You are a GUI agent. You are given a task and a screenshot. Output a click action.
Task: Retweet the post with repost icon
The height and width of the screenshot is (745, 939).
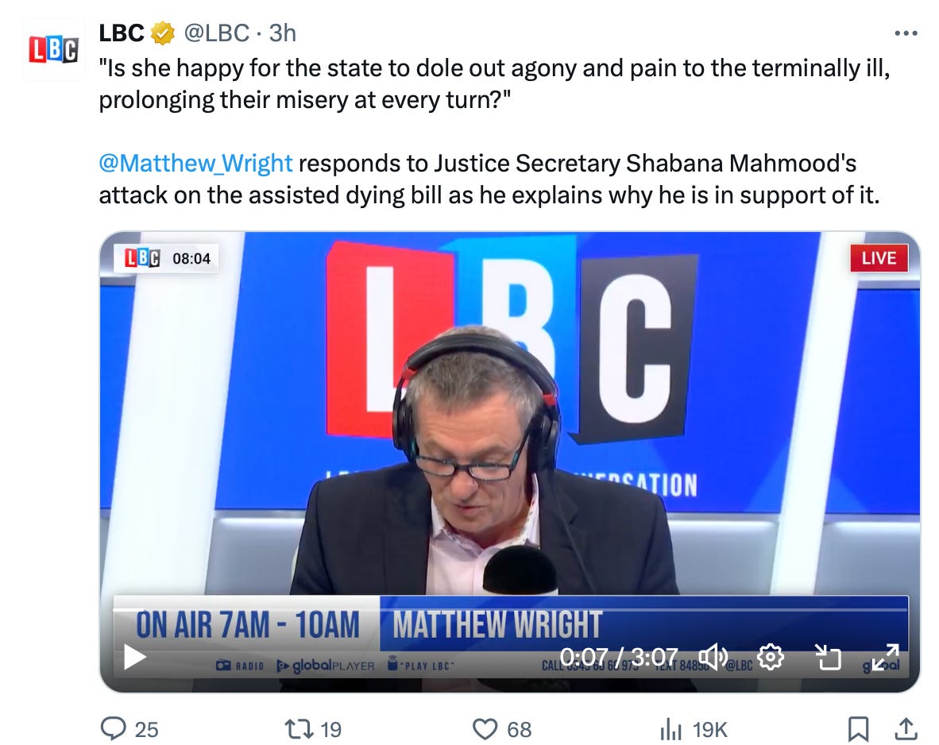pyautogui.click(x=299, y=729)
